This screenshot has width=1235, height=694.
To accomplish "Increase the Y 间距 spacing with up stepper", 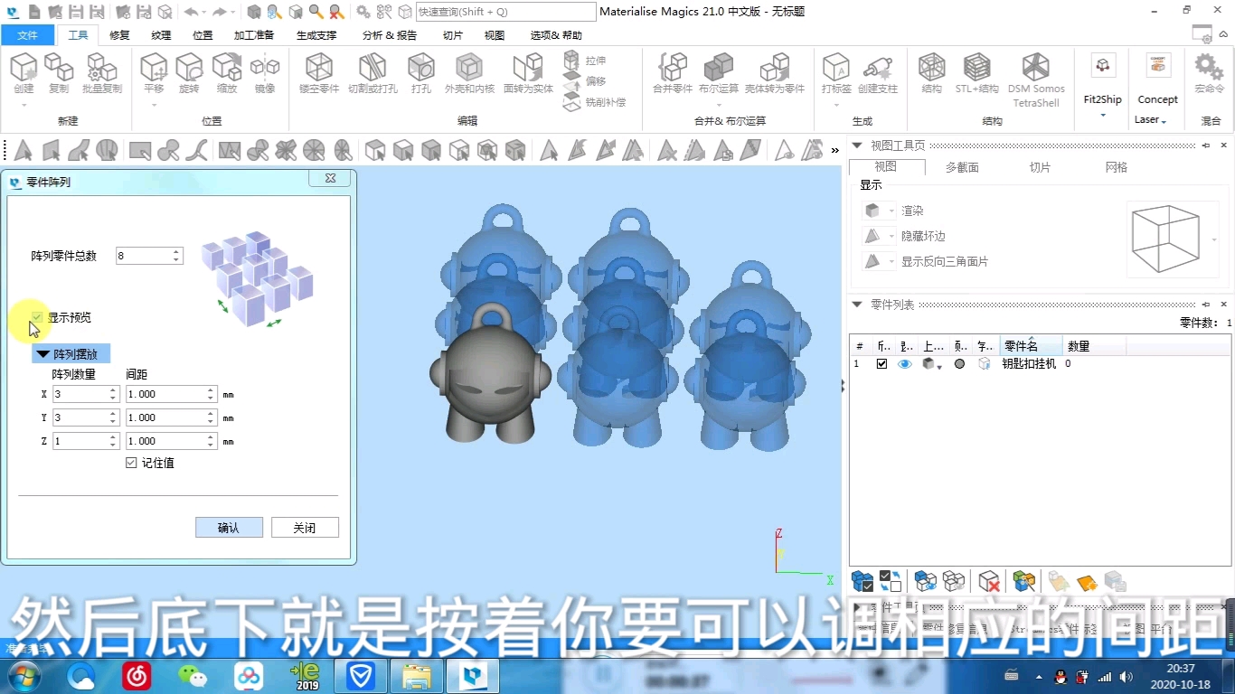I will pos(211,414).
